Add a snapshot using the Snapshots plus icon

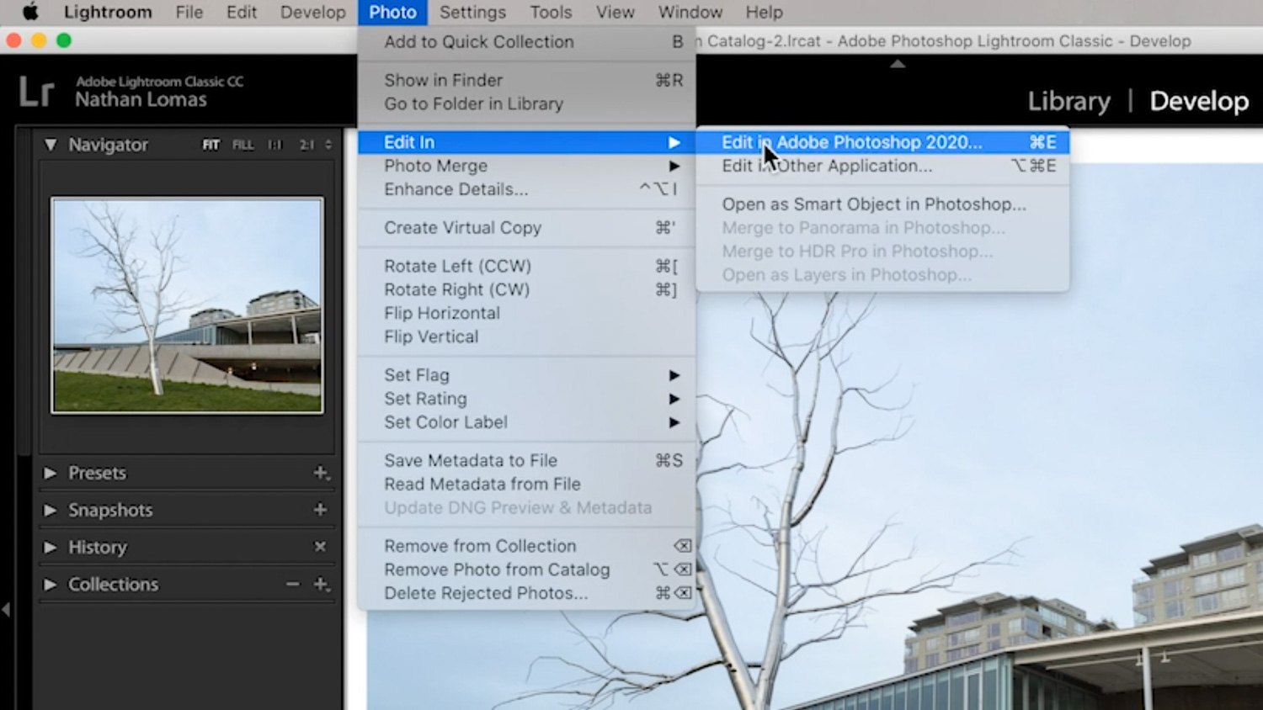[x=318, y=510]
